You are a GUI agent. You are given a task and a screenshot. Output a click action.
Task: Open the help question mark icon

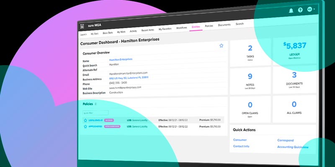[x=300, y=10]
